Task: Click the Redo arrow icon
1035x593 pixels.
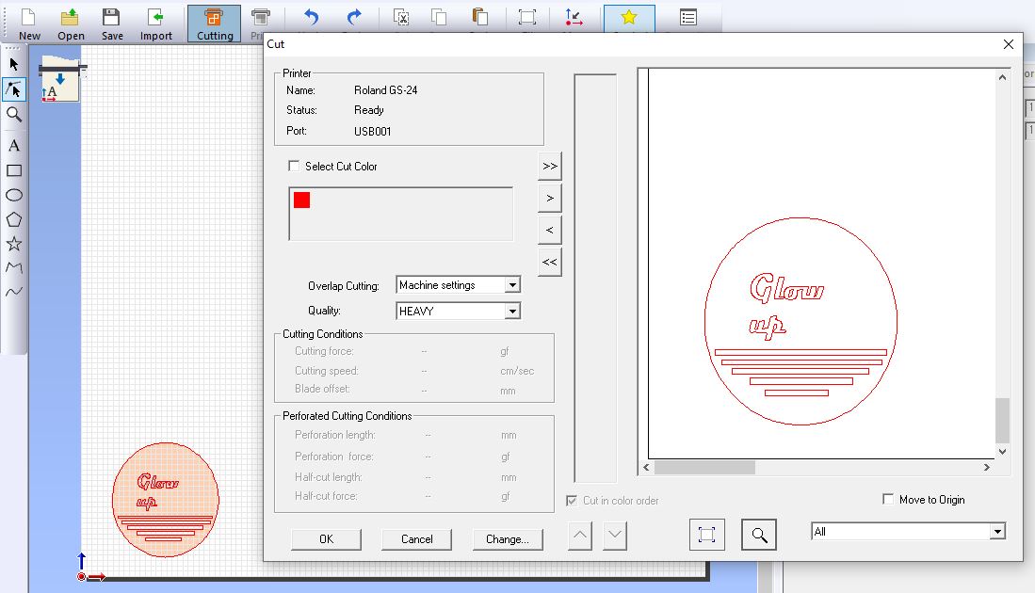Action: (x=354, y=18)
